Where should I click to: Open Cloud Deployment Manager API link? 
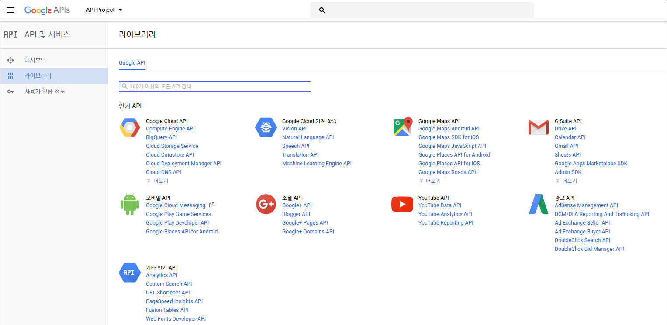(183, 164)
